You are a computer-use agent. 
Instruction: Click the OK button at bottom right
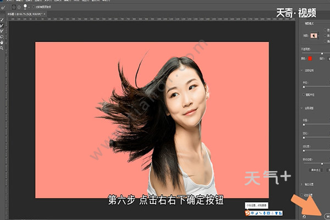click(327, 216)
